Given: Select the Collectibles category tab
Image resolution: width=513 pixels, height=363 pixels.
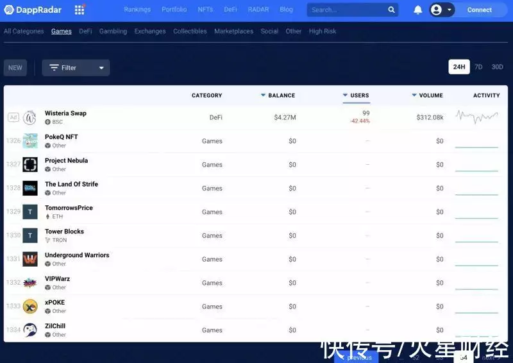Looking at the screenshot, I should pos(190,31).
